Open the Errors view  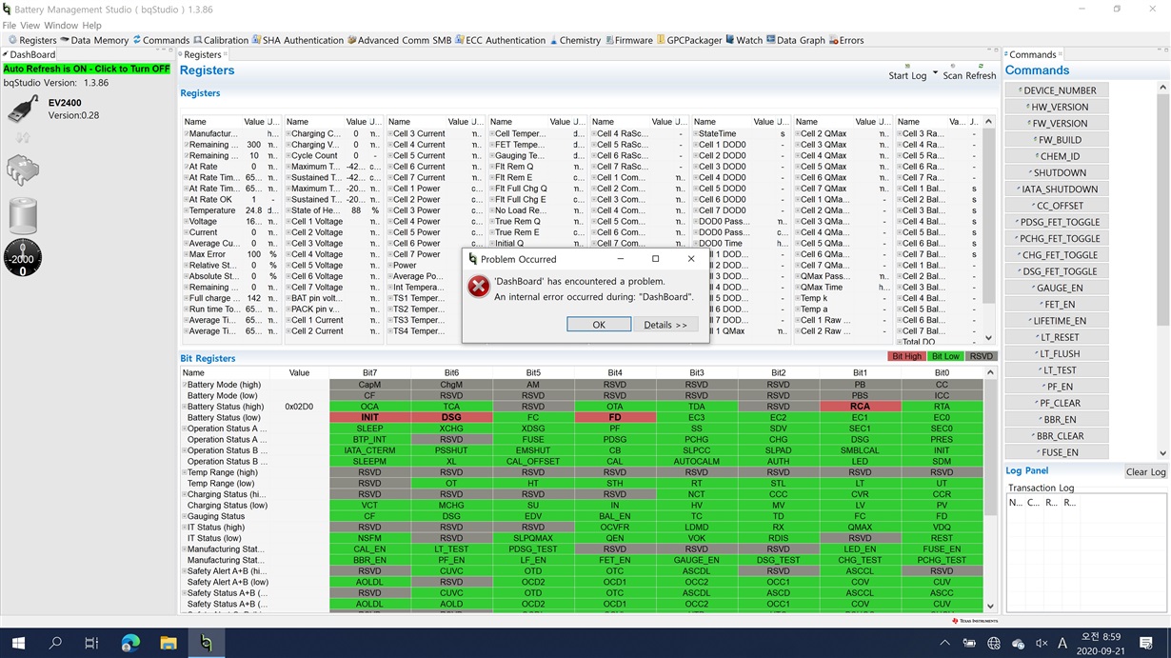tap(846, 40)
